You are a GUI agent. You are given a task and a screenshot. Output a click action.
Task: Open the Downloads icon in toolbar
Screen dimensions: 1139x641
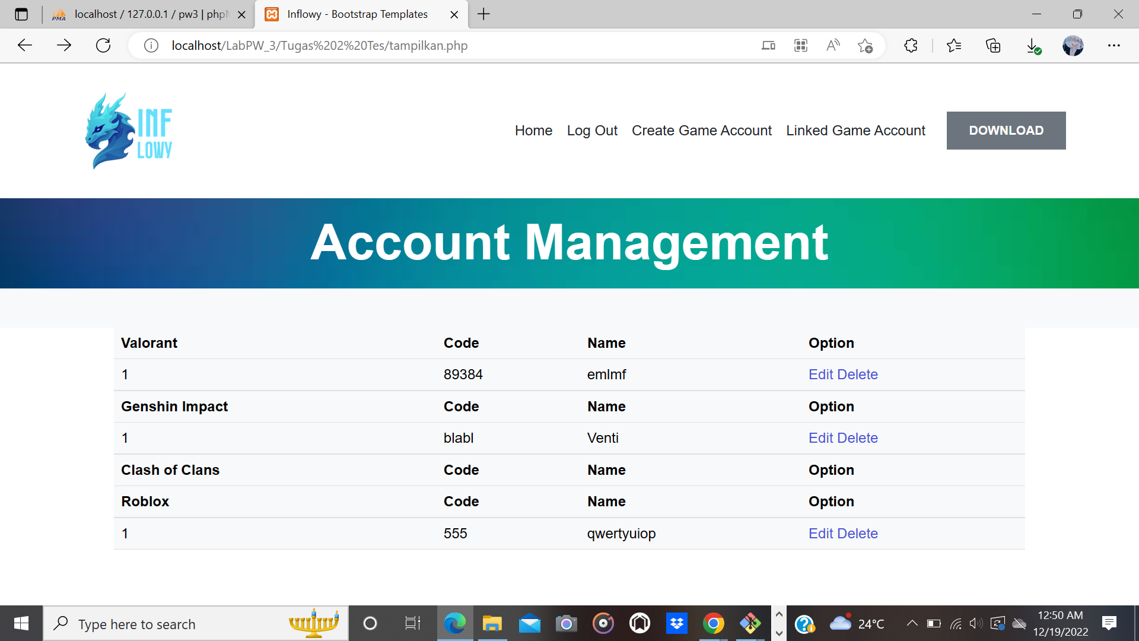click(1033, 46)
